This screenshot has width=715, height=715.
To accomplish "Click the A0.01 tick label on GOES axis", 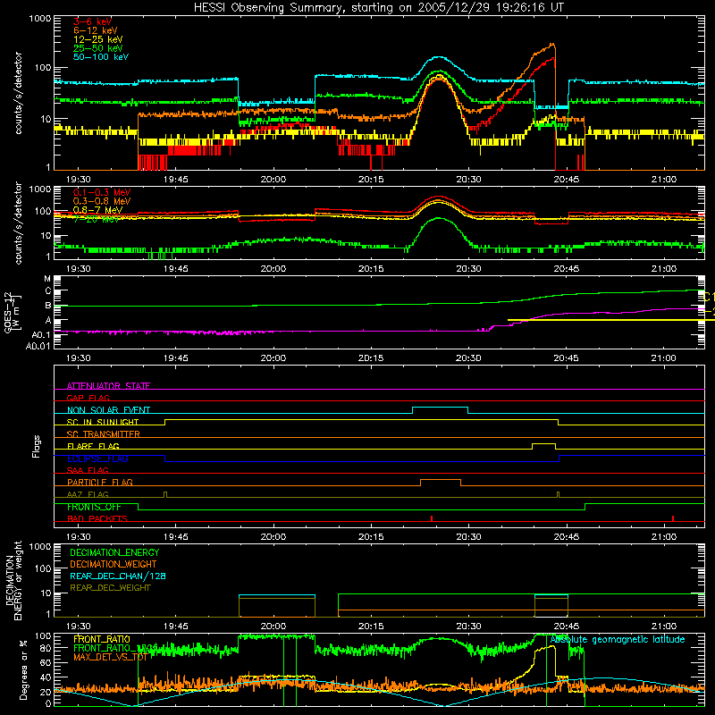I will tap(38, 346).
